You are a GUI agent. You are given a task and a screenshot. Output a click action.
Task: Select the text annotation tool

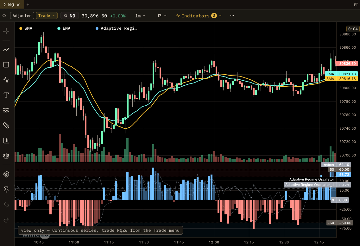tap(6, 95)
